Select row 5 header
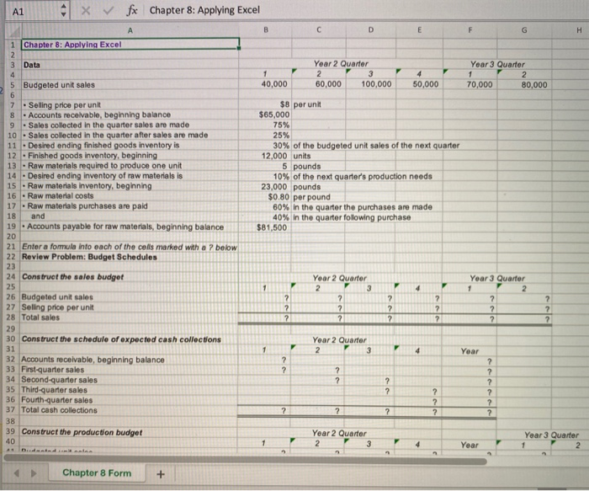 (13, 85)
